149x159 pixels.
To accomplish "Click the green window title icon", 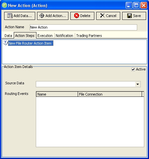I will click(4, 5).
